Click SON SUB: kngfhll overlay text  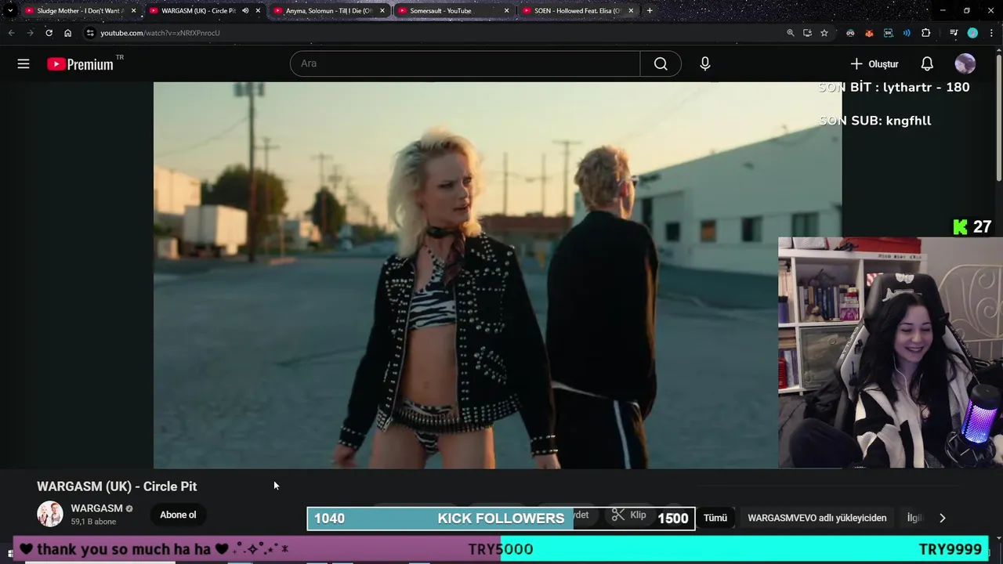pyautogui.click(x=875, y=121)
